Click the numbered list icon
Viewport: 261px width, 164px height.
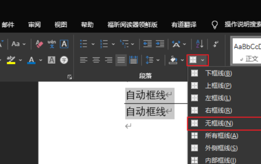pos(104,44)
